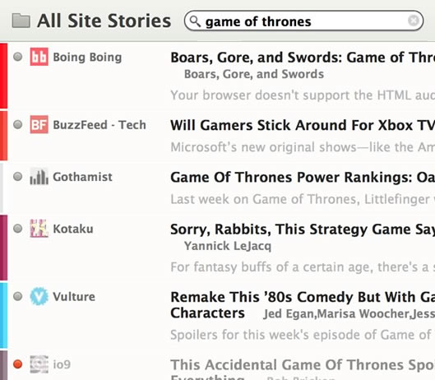
Task: Click the search magnifier icon
Action: click(x=195, y=21)
